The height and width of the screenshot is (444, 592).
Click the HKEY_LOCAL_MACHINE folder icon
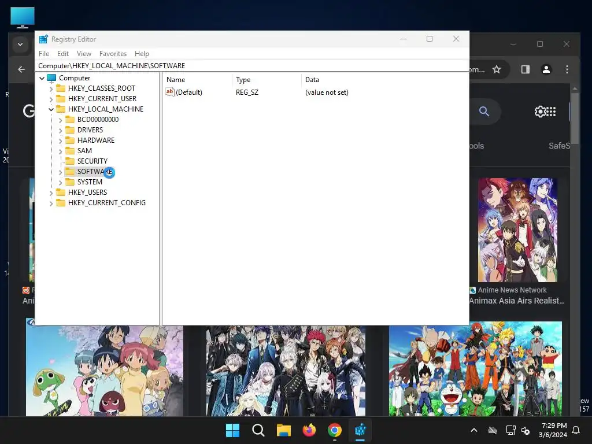60,109
